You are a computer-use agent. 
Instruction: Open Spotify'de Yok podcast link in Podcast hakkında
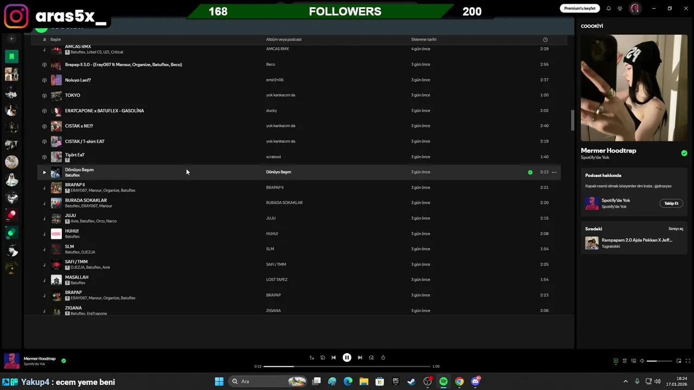click(615, 200)
